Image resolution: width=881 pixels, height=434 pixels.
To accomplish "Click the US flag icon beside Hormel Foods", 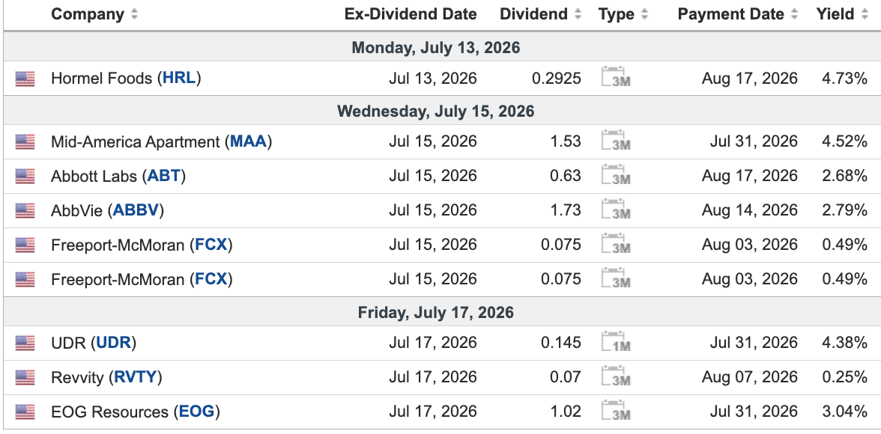I will pos(25,79).
